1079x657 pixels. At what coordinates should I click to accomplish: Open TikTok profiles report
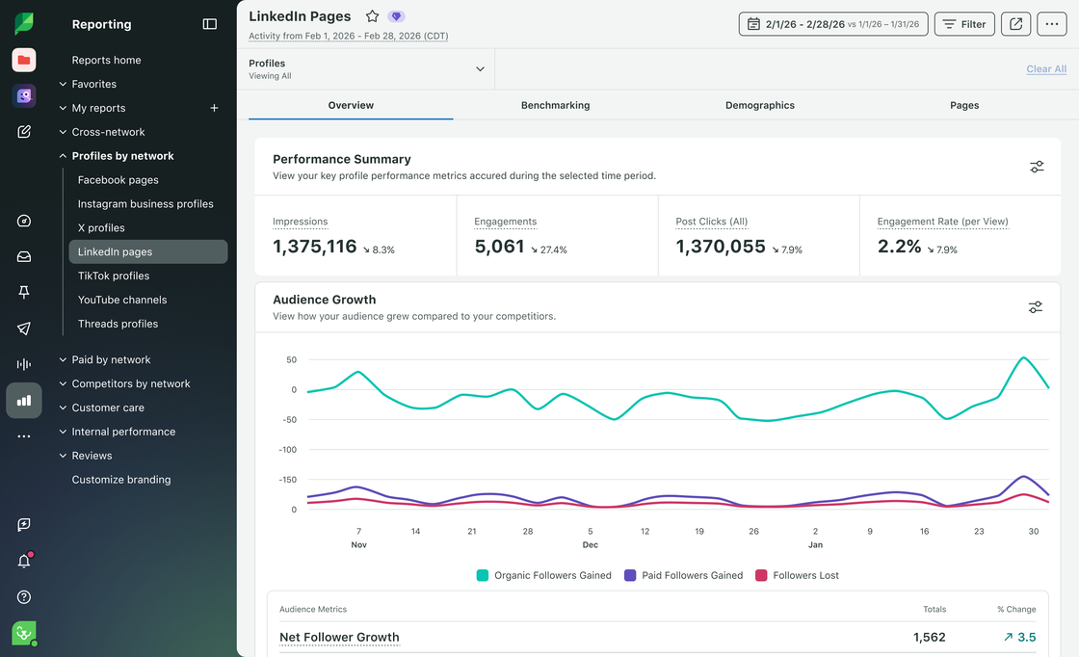tap(114, 276)
